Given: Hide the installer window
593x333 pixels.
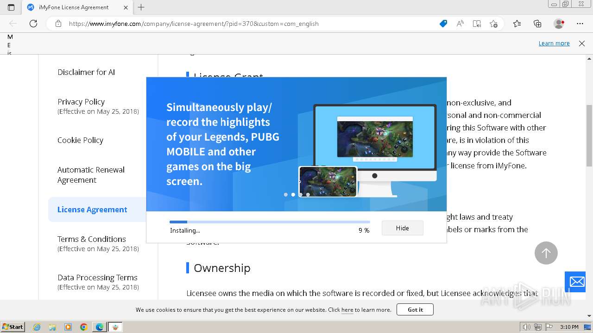Looking at the screenshot, I should (402, 228).
